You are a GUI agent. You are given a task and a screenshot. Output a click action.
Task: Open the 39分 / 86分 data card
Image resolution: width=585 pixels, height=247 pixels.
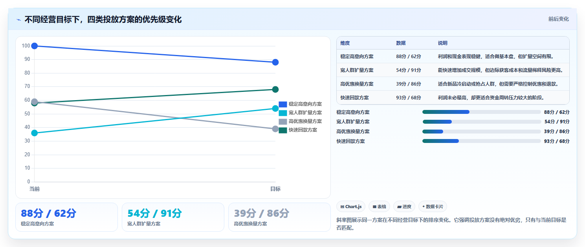pyautogui.click(x=279, y=217)
